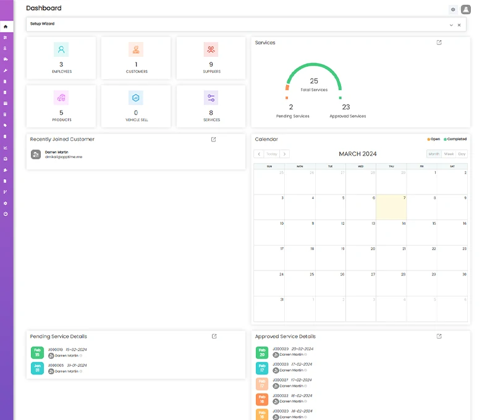This screenshot has height=420, width=482.
Task: Open the truck vehicle sidebar icon
Action: pyautogui.click(x=6, y=59)
